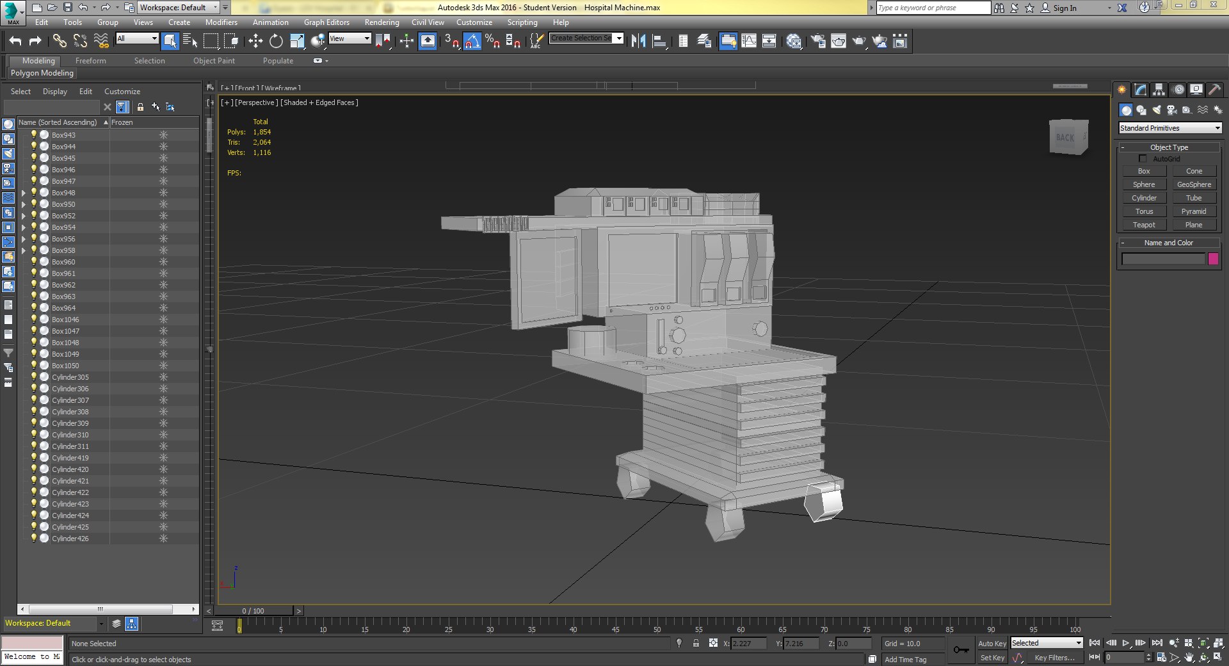Screen dimensions: 1229x666
Task: Open the Rendering menu
Action: pos(382,22)
